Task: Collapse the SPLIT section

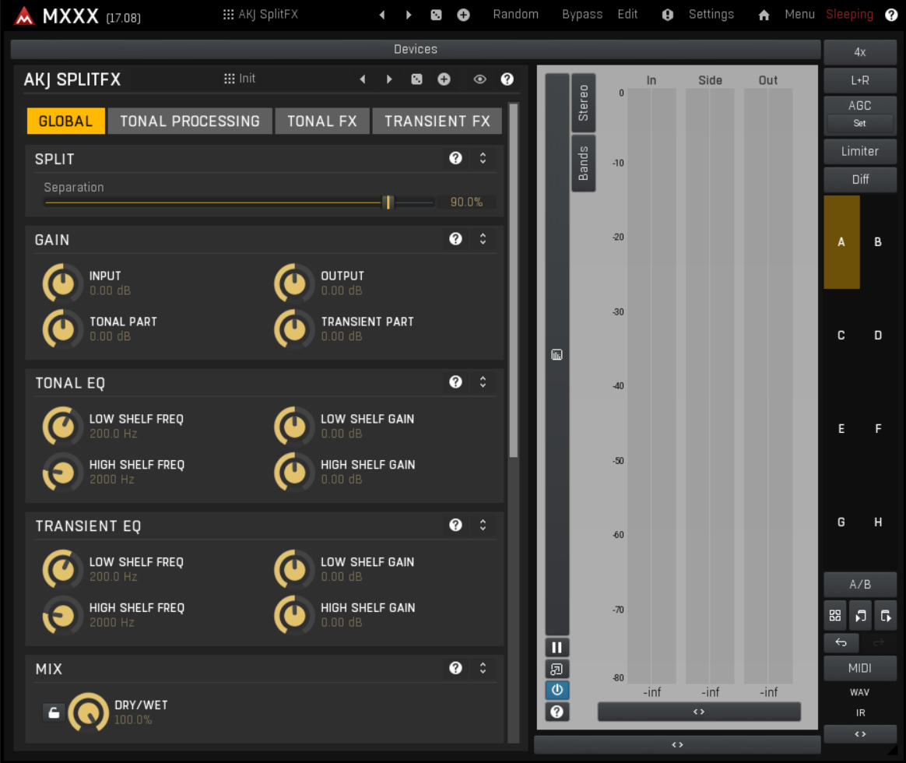Action: [483, 158]
